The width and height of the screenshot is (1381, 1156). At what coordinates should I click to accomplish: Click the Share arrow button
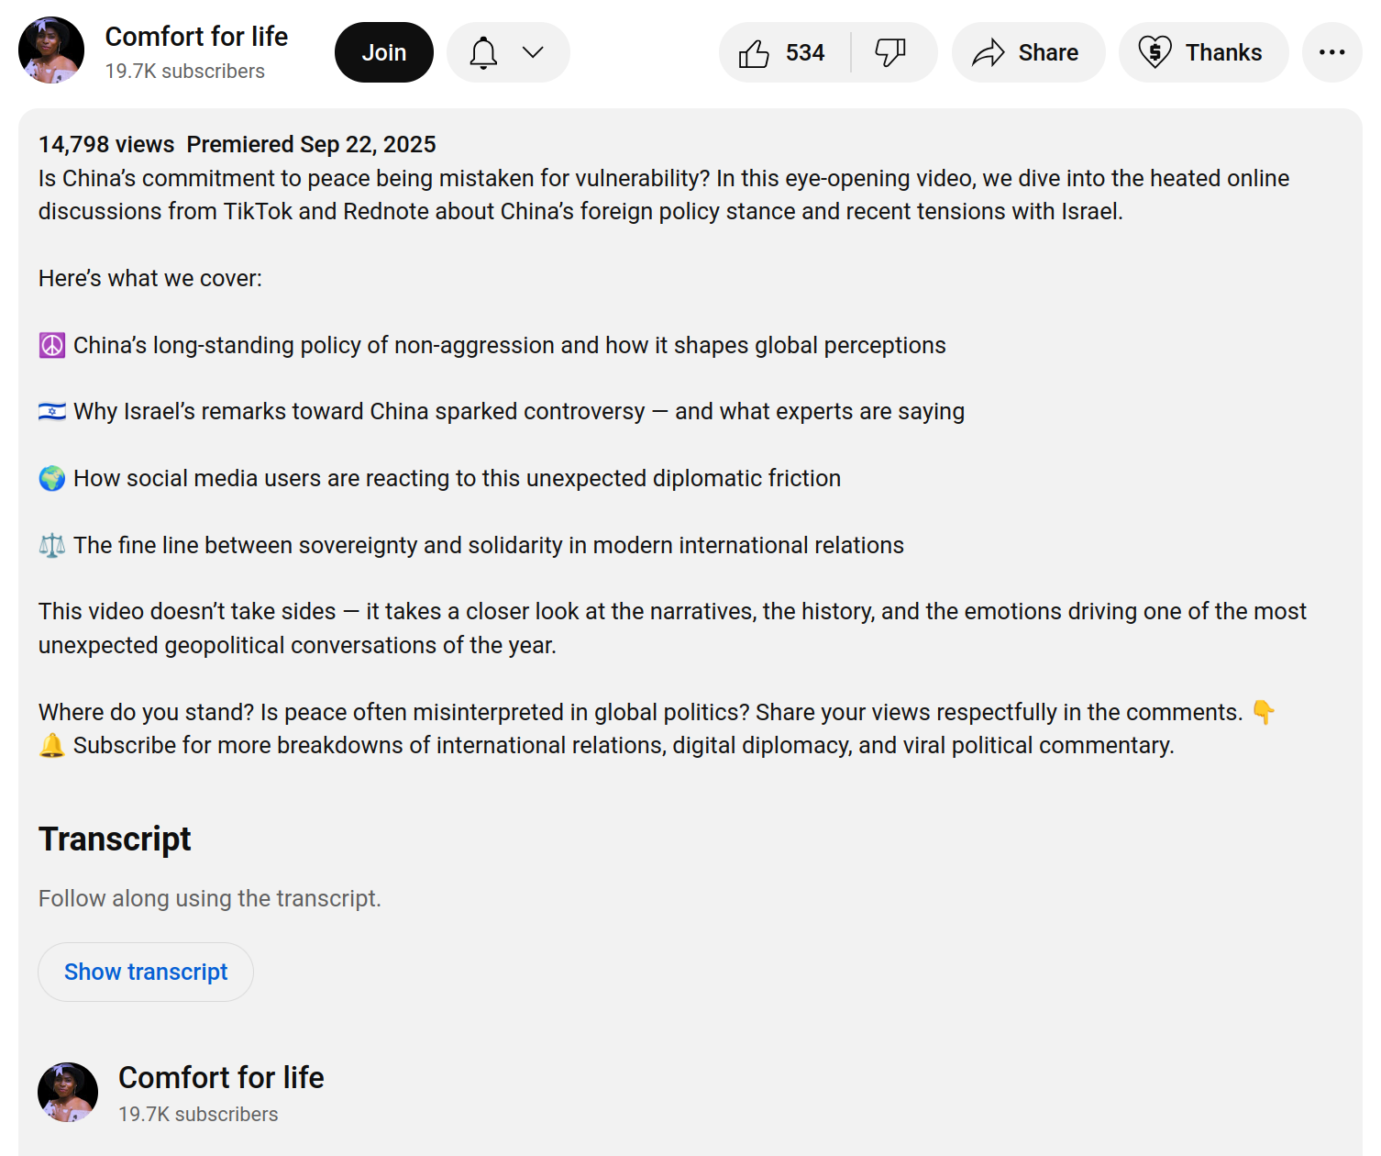(1028, 53)
